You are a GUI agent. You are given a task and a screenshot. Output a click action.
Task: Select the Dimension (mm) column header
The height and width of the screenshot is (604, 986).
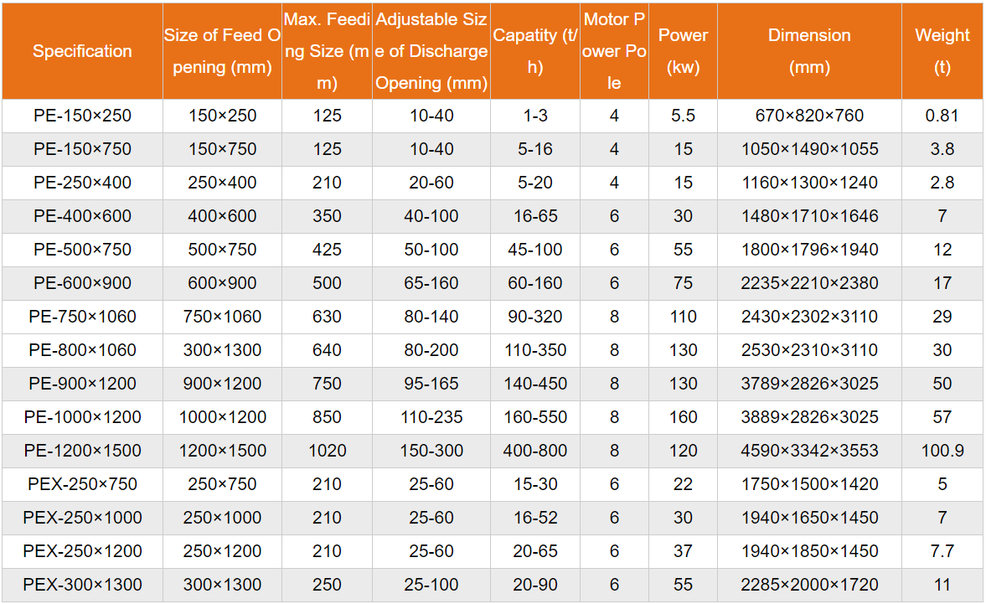809,51
